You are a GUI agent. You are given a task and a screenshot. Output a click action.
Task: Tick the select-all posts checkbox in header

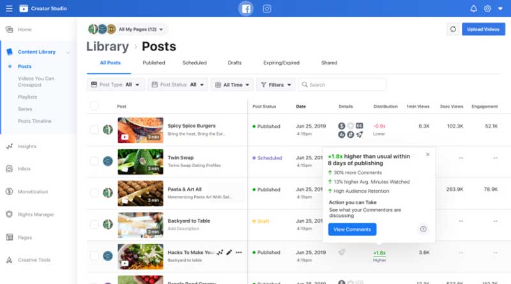point(95,106)
